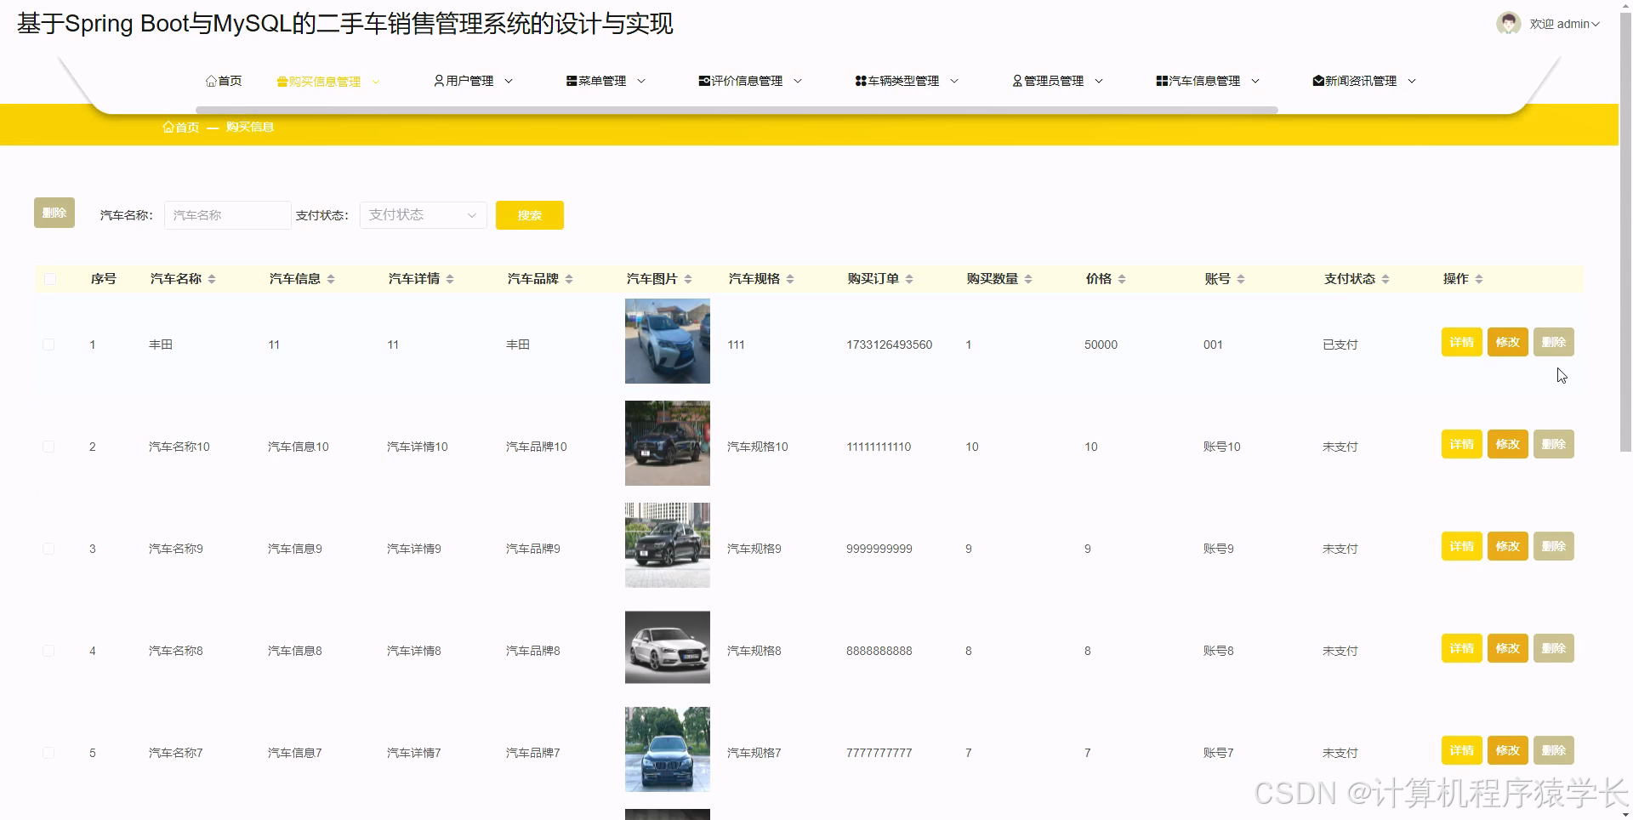Click the user management person icon
This screenshot has height=820, width=1633.
point(439,81)
